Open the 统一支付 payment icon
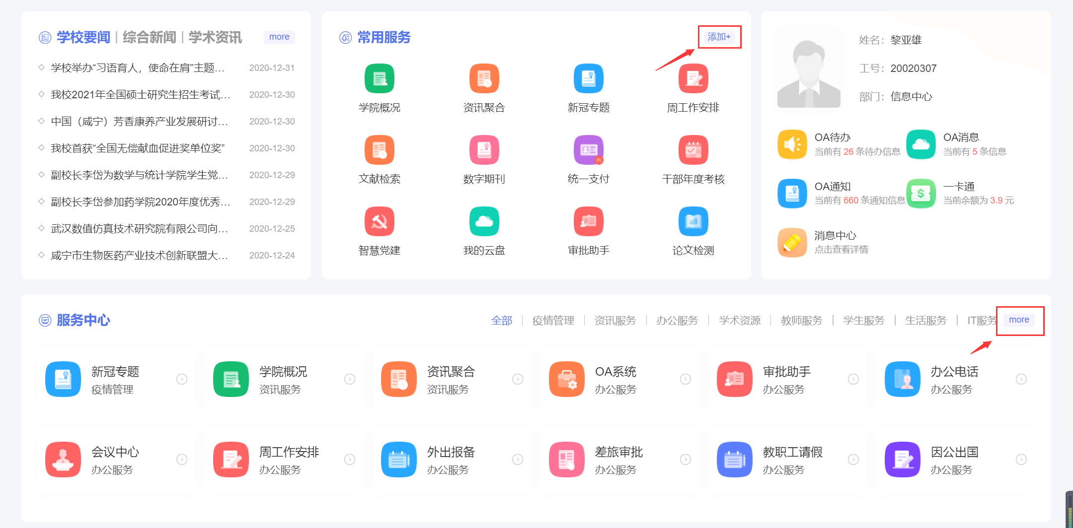 pos(589,150)
